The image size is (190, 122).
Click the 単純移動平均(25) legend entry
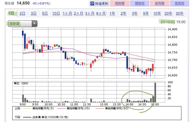pyautogui.click(x=74, y=108)
